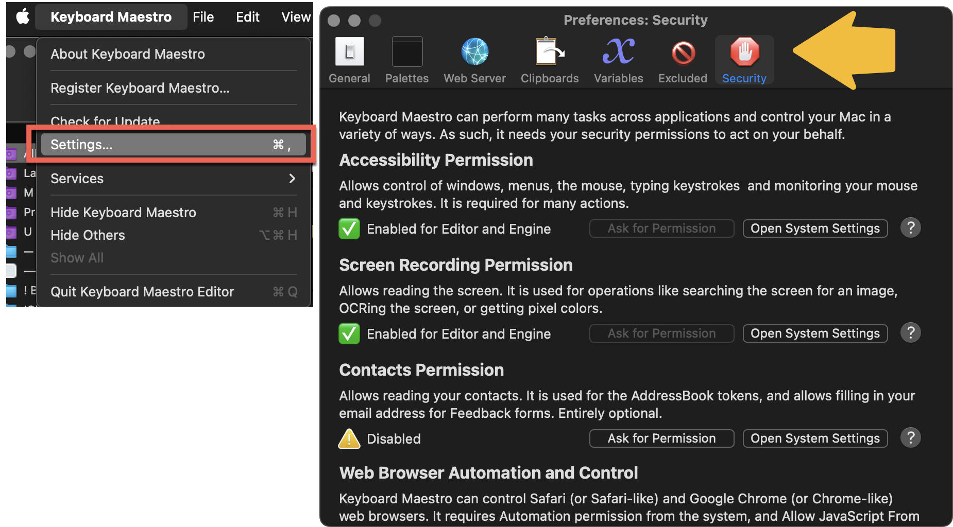Click the green check next to Screen Recording status

tap(349, 333)
